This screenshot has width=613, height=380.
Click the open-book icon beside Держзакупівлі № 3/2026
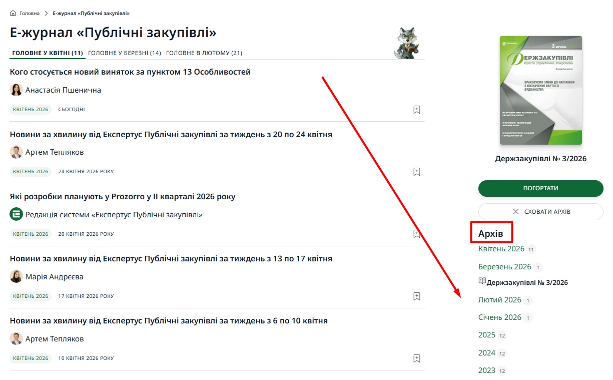point(482,281)
